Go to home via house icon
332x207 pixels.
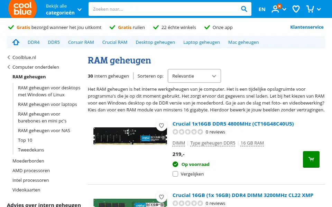pyautogui.click(x=16, y=42)
